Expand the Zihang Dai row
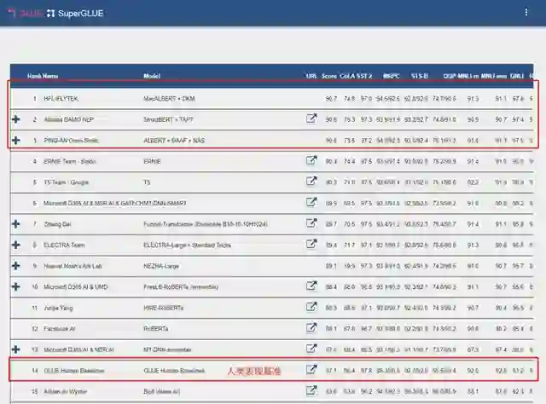The height and width of the screenshot is (404, 546). click(x=15, y=224)
